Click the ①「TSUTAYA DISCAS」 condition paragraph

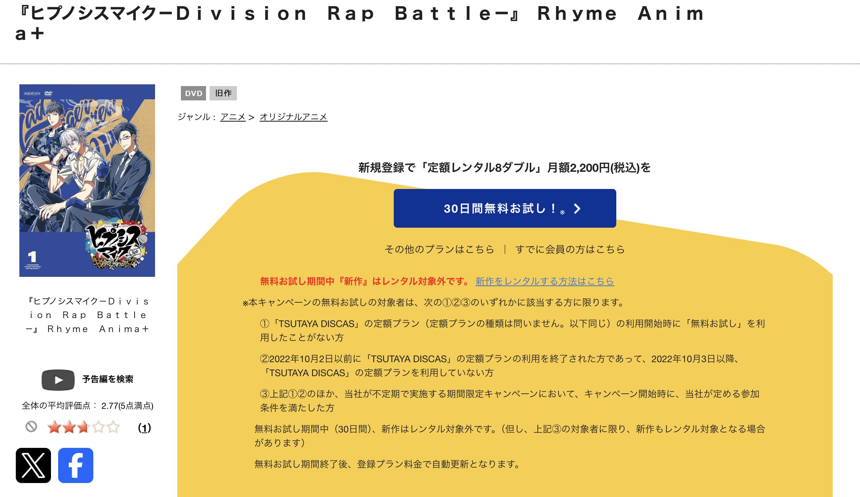coord(513,331)
